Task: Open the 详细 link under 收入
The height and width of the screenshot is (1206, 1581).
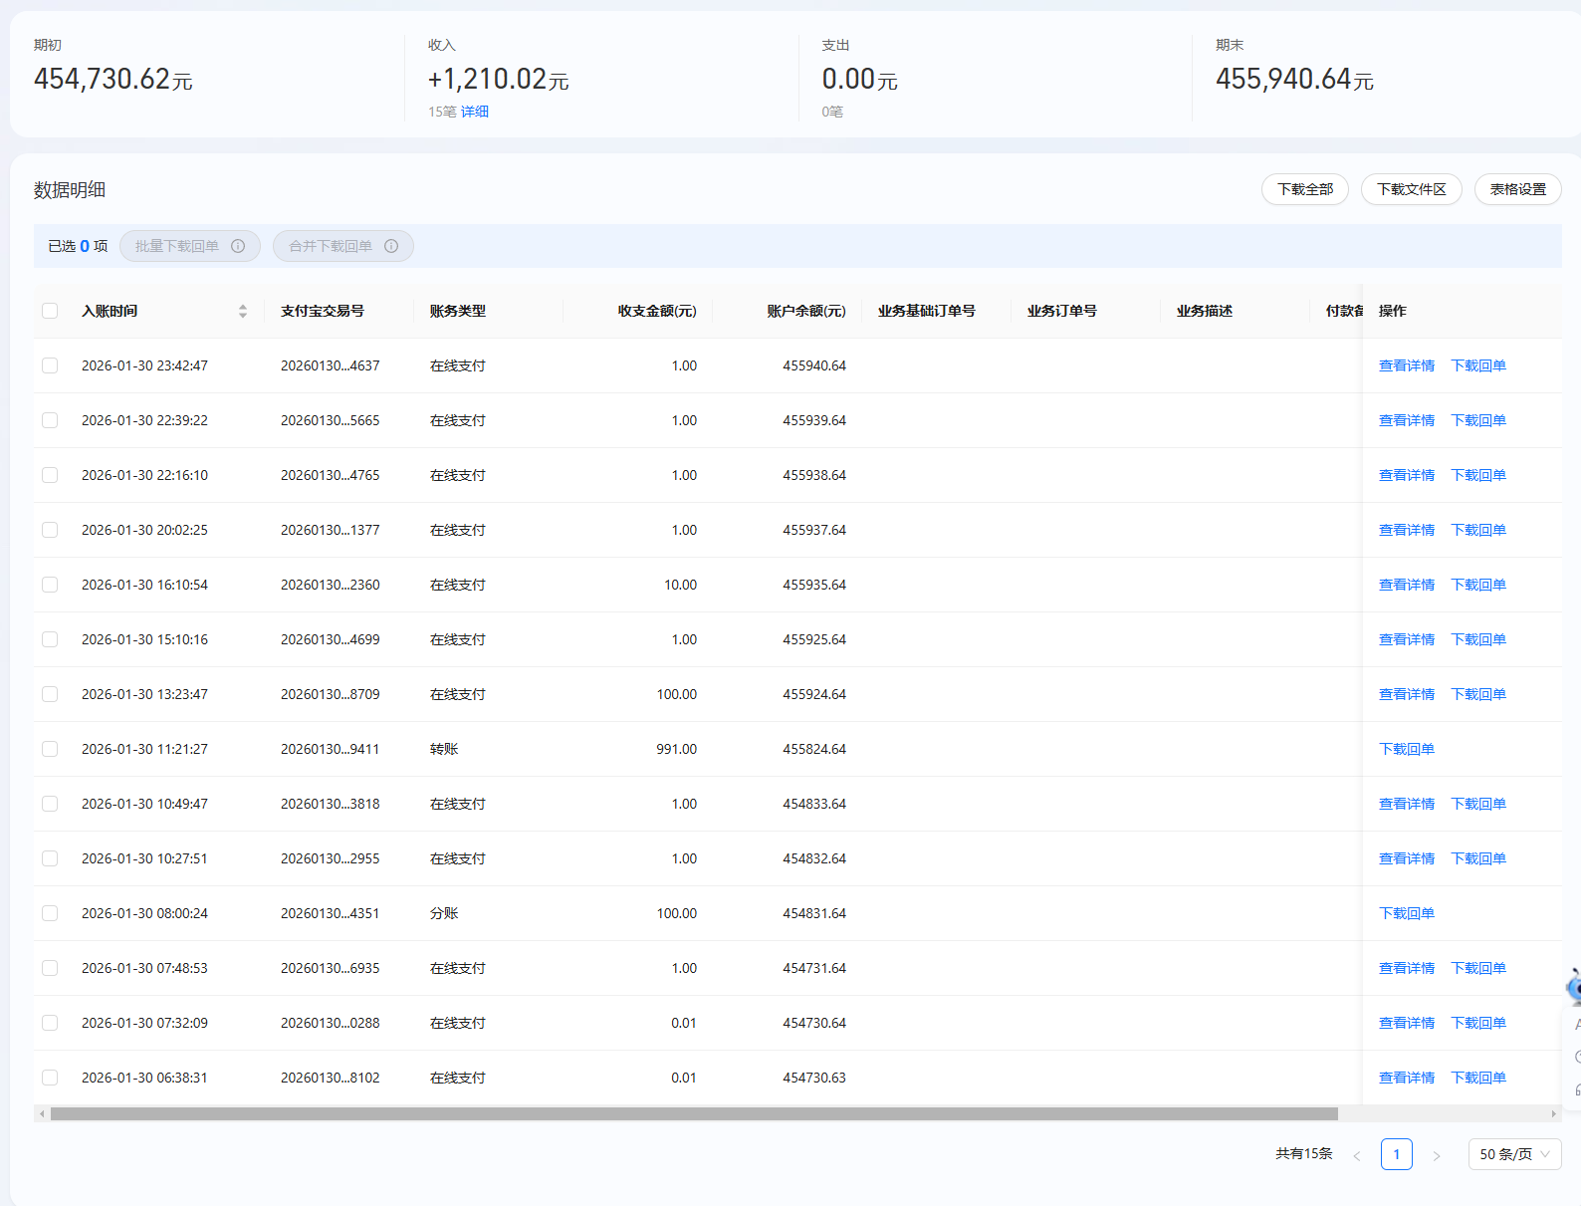Action: pos(474,112)
